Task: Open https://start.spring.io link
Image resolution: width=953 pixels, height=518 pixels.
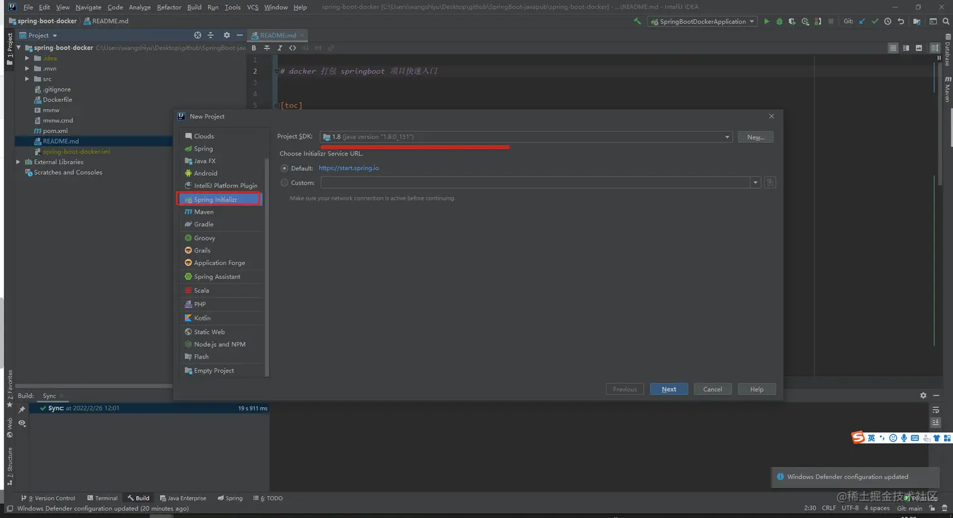Action: pos(349,168)
